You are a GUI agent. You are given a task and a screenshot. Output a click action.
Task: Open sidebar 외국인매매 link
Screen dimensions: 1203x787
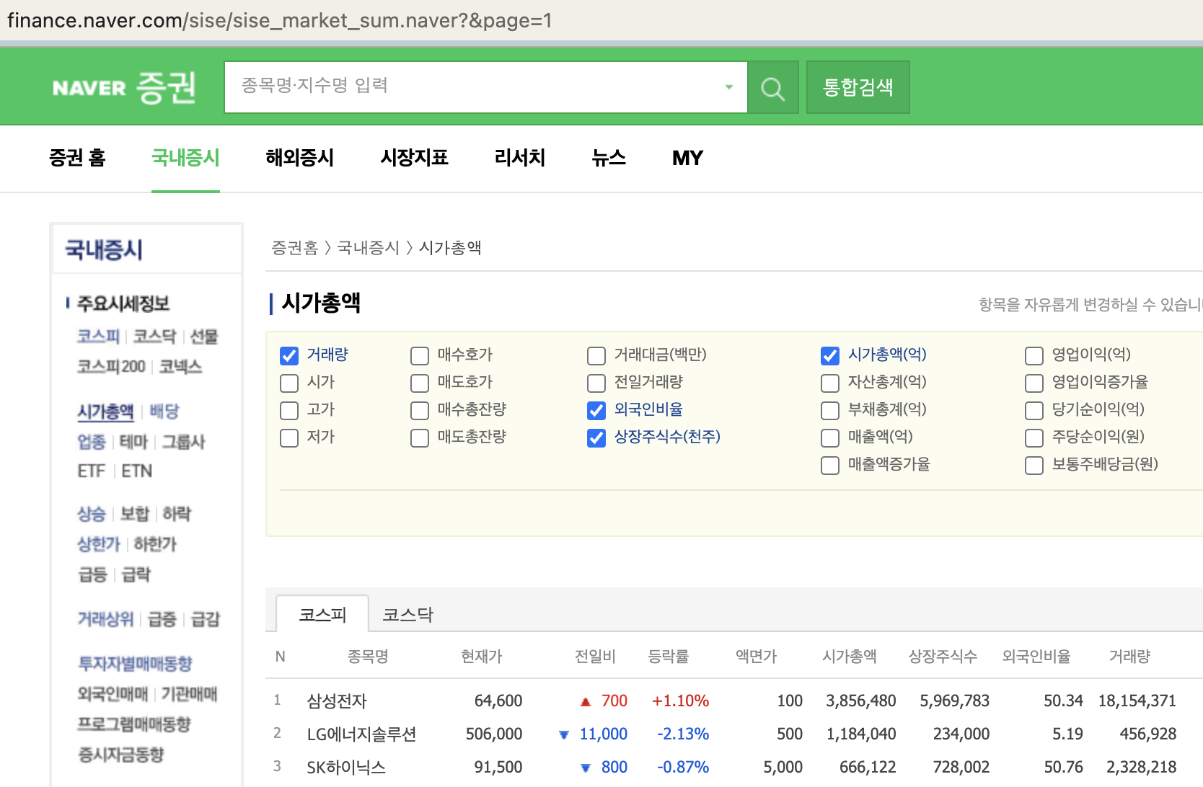click(x=112, y=694)
